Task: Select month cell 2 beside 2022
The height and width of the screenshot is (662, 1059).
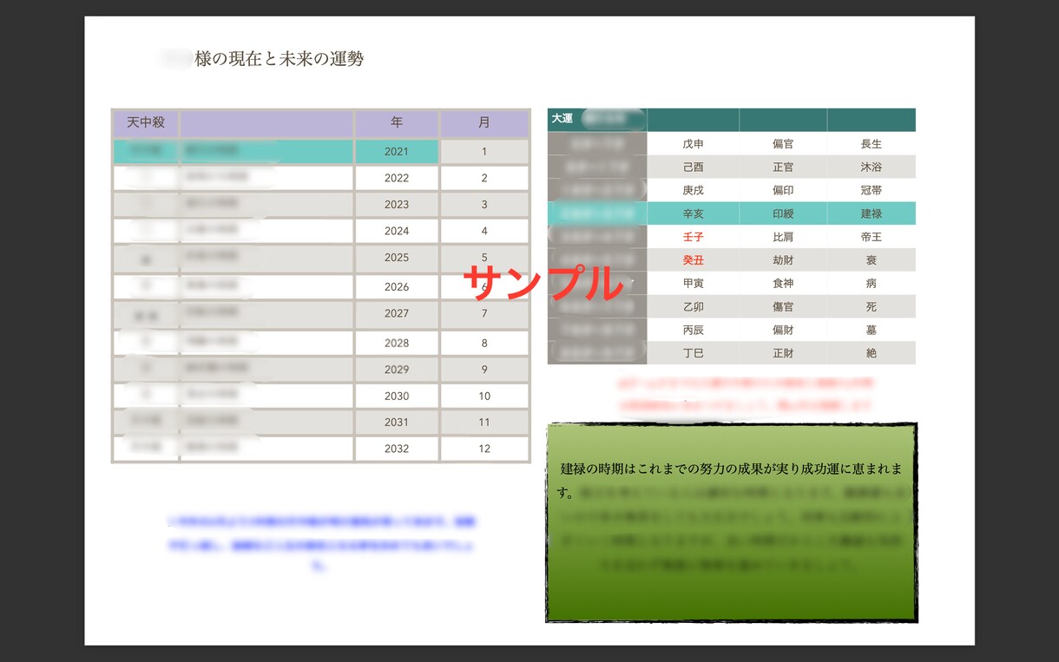Action: pos(484,178)
